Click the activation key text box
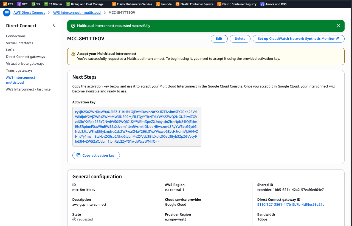352x226 pixels. [x=137, y=127]
